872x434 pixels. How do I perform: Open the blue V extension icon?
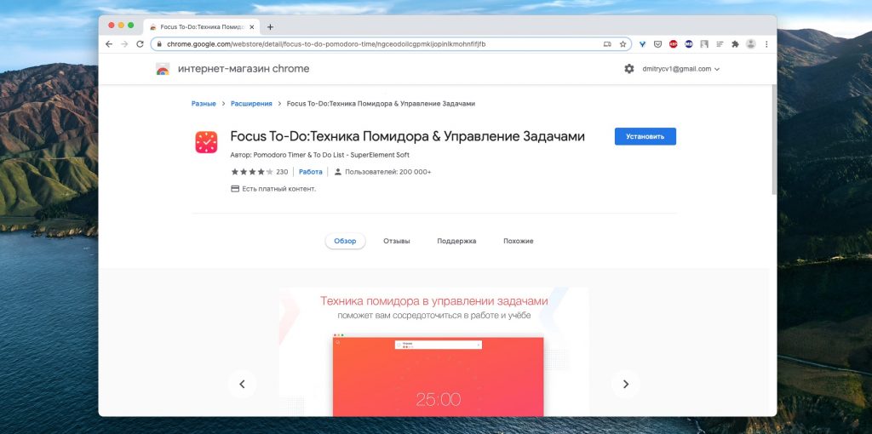pos(642,44)
